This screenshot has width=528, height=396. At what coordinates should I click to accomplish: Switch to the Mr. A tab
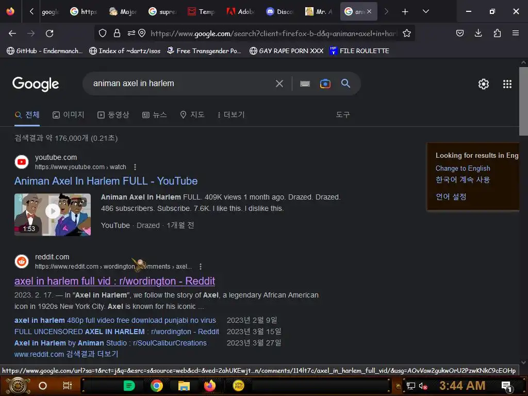pos(319,12)
